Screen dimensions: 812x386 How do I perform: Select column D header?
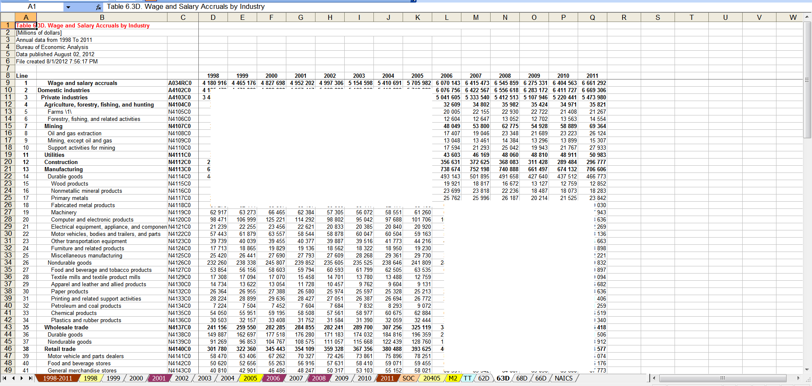(213, 17)
